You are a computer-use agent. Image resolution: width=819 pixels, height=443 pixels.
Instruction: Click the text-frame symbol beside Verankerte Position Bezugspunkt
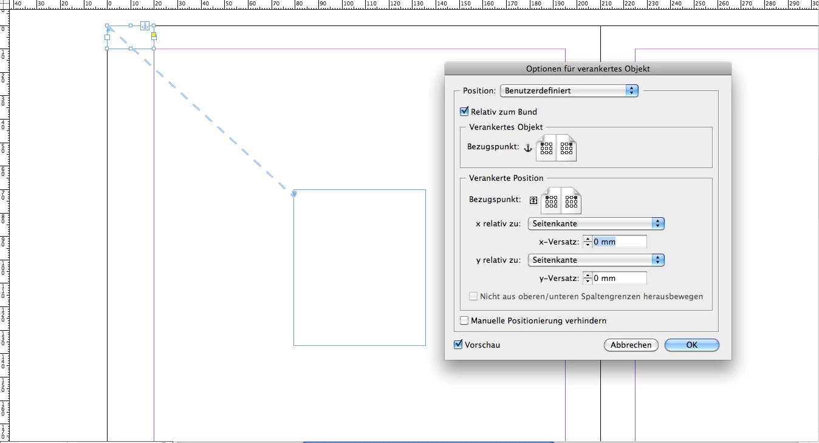(533, 200)
